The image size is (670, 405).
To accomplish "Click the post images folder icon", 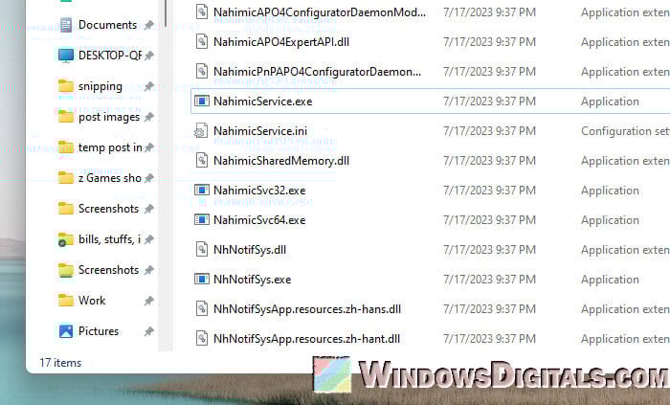I will 65,117.
